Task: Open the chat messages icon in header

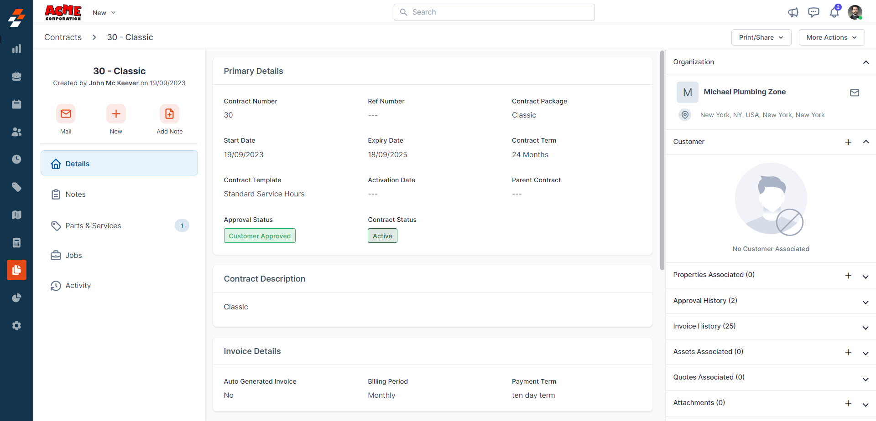Action: (813, 12)
